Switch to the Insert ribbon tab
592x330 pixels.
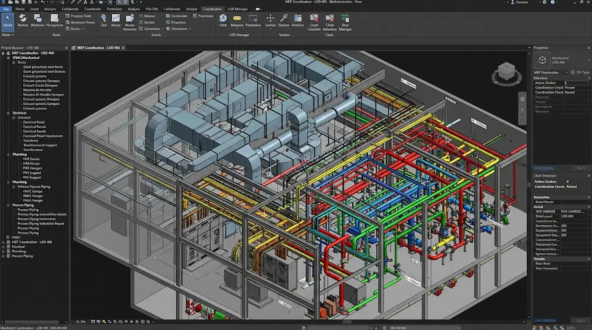pyautogui.click(x=34, y=9)
